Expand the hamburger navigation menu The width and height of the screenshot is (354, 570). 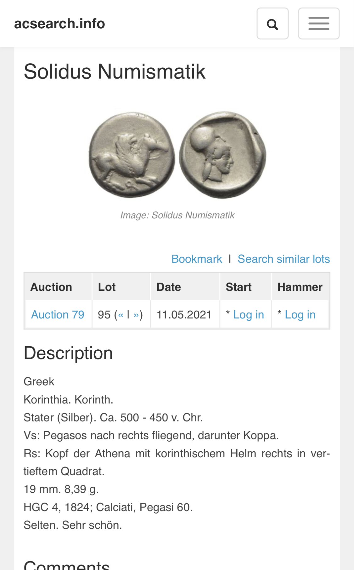pyautogui.click(x=318, y=24)
